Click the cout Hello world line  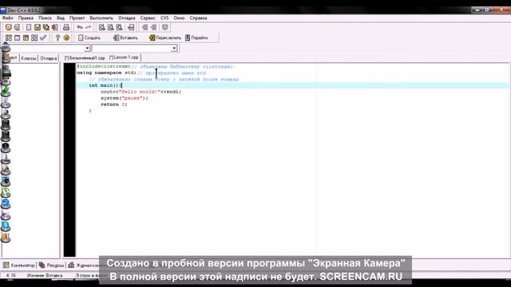[141, 92]
